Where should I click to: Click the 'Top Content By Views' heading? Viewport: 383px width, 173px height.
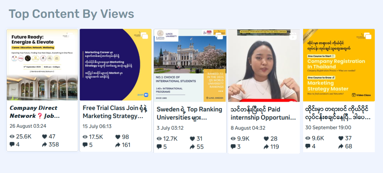(x=71, y=14)
